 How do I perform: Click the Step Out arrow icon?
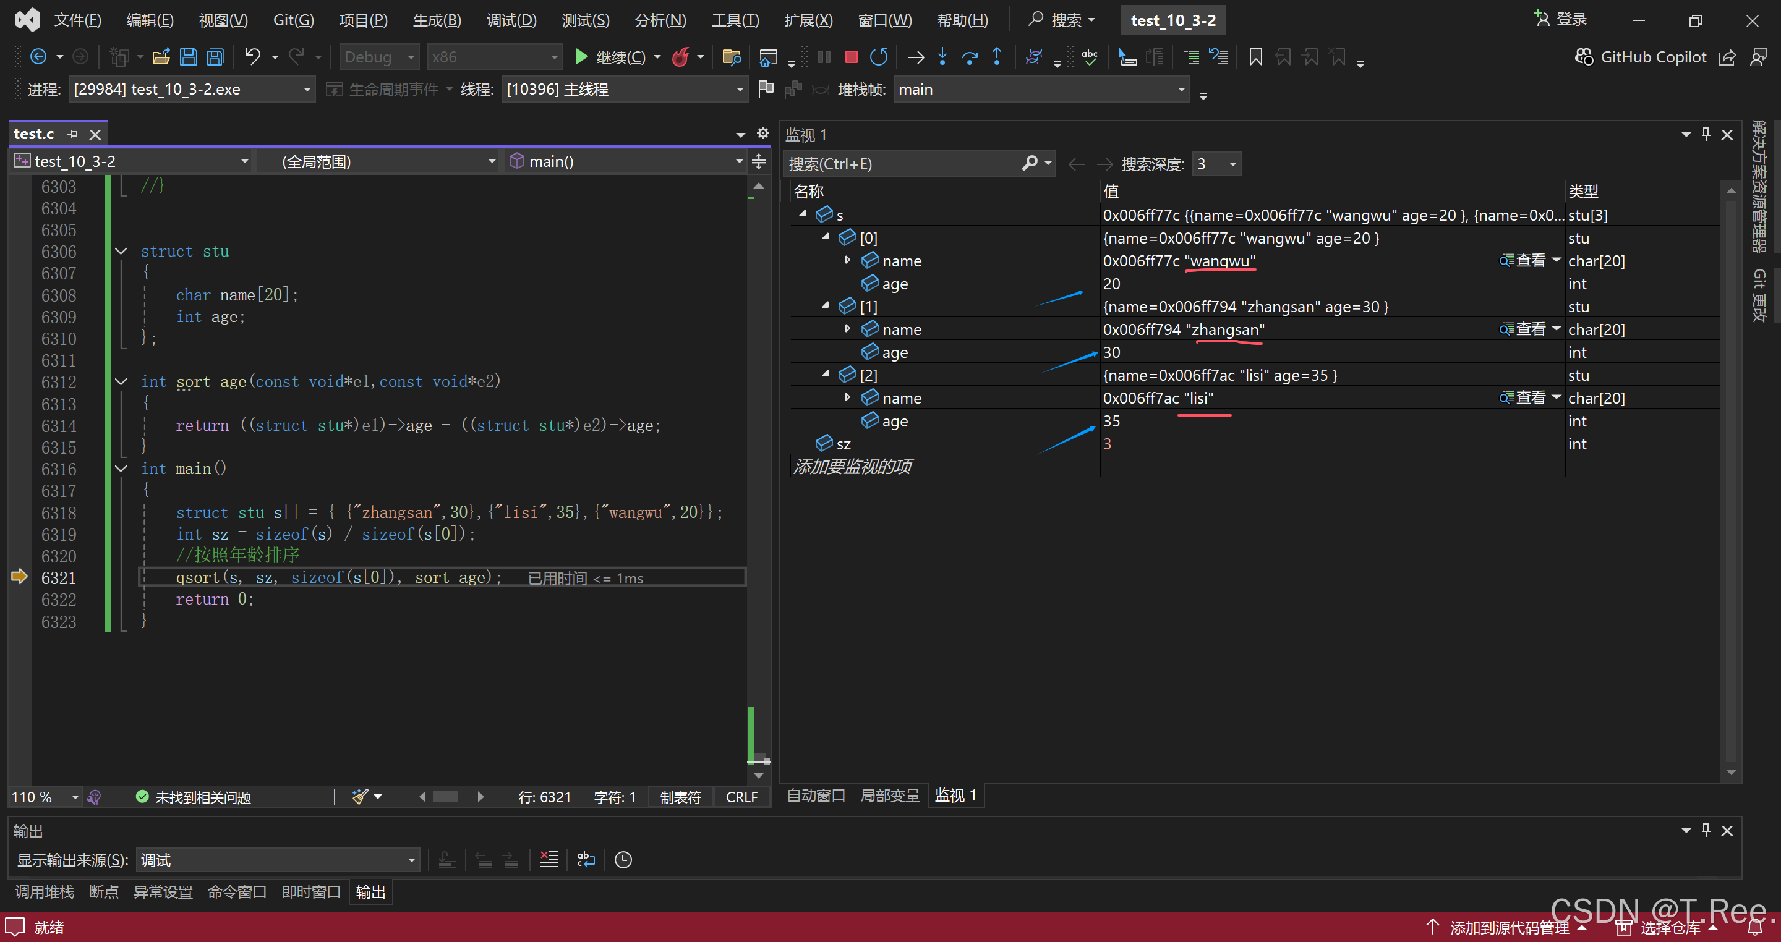pos(996,57)
